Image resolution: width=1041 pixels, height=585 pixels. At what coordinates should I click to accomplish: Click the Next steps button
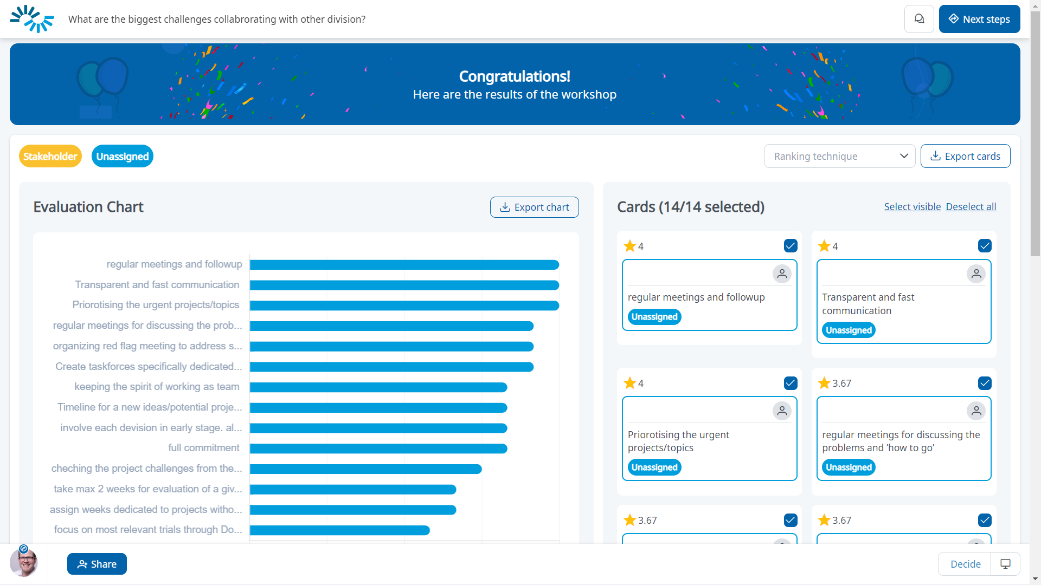pos(979,19)
